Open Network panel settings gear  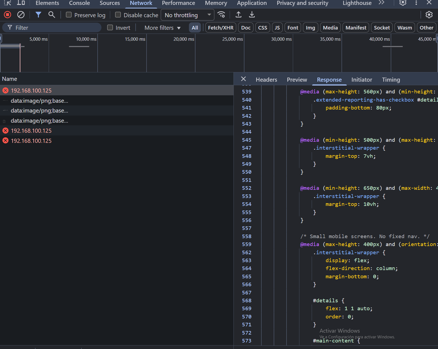429,15
